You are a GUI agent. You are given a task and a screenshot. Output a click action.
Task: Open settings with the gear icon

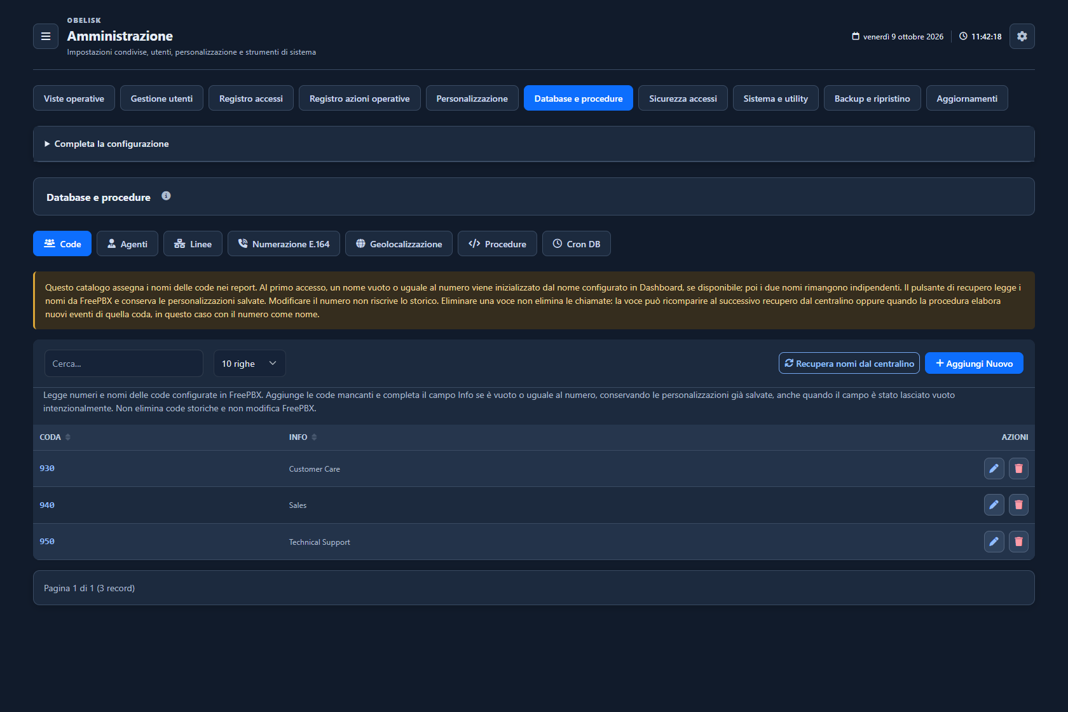pyautogui.click(x=1022, y=36)
